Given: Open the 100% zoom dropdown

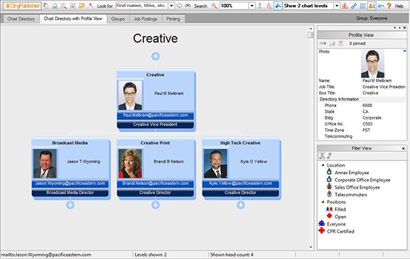Looking at the screenshot, I should click(252, 6).
